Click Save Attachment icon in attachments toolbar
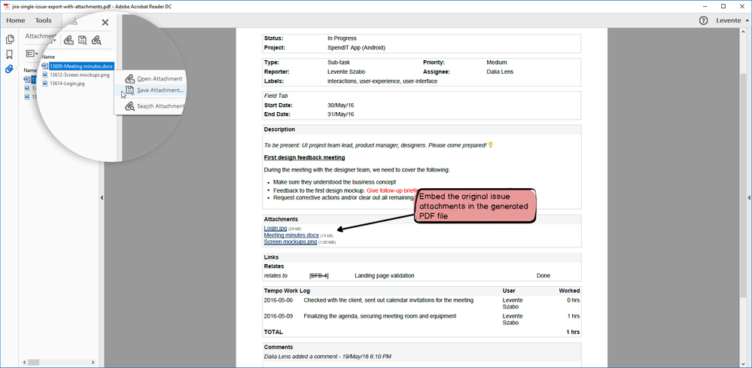 (83, 40)
